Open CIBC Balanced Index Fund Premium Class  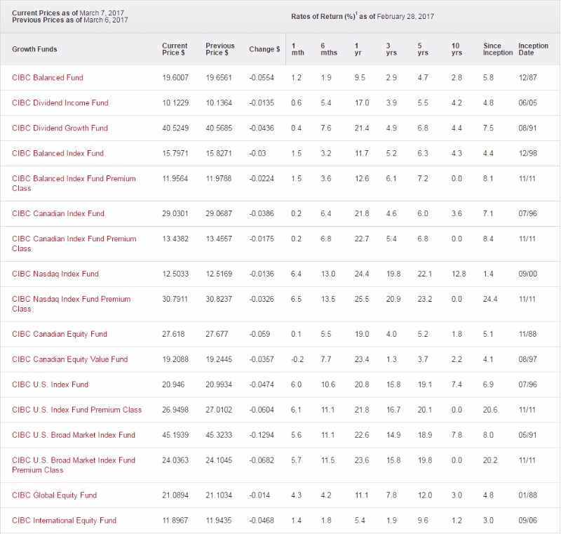click(74, 183)
